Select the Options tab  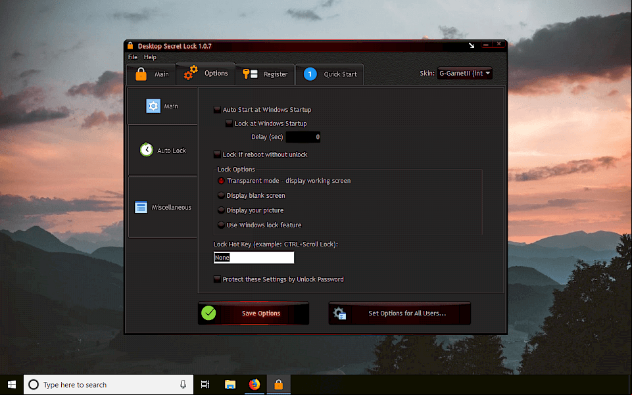click(x=206, y=74)
